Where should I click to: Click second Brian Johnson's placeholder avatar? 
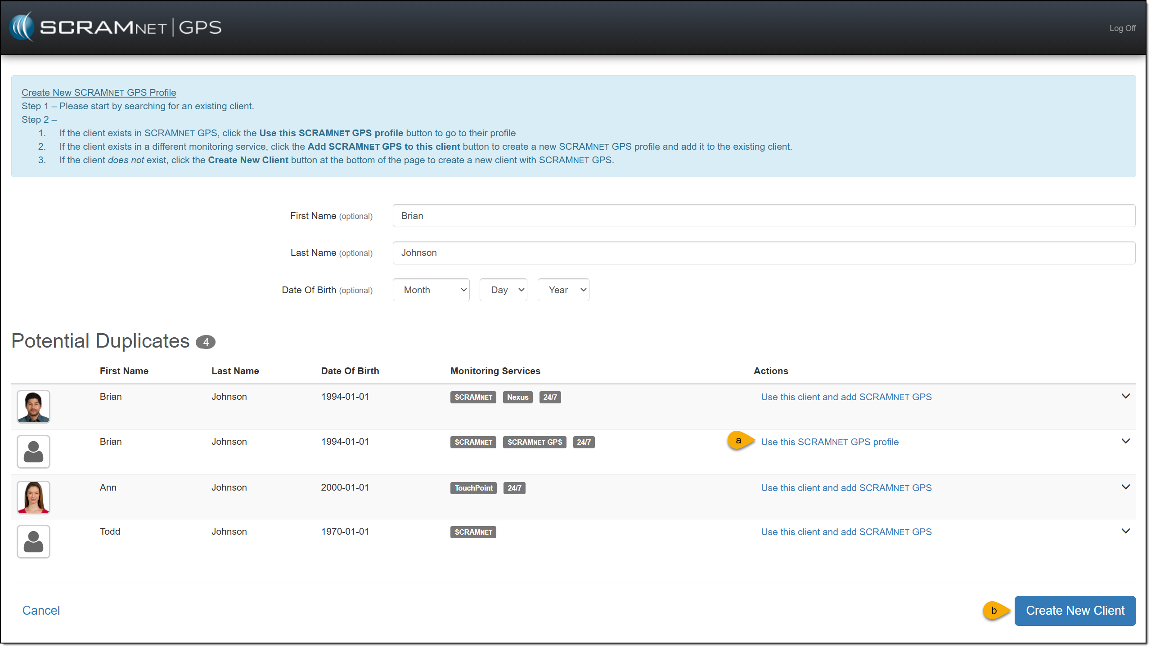(33, 451)
